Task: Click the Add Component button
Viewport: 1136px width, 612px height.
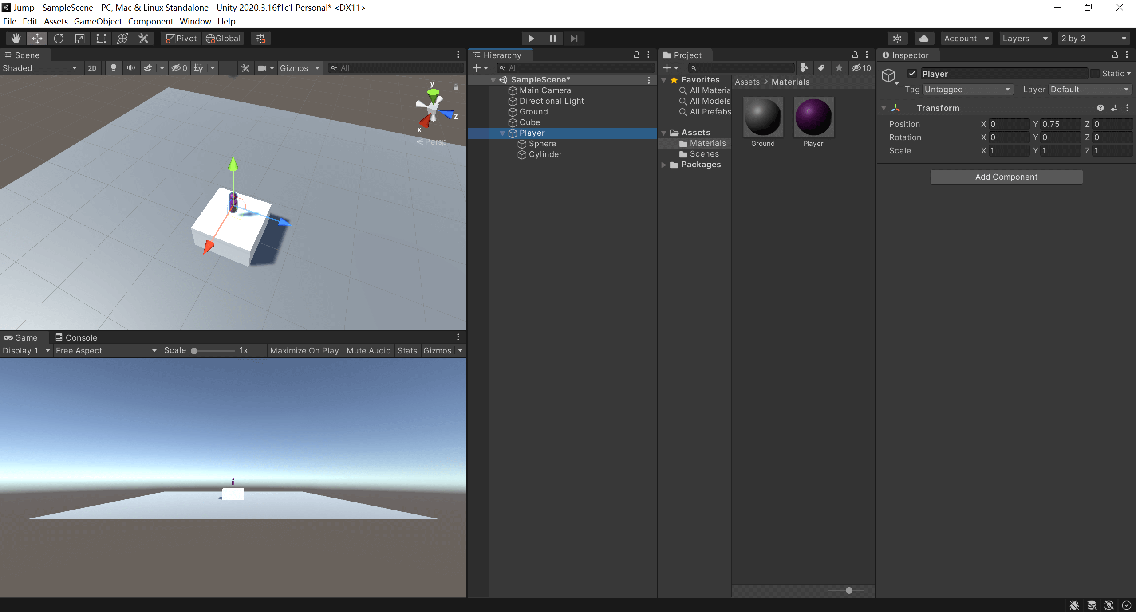Action: point(1006,177)
